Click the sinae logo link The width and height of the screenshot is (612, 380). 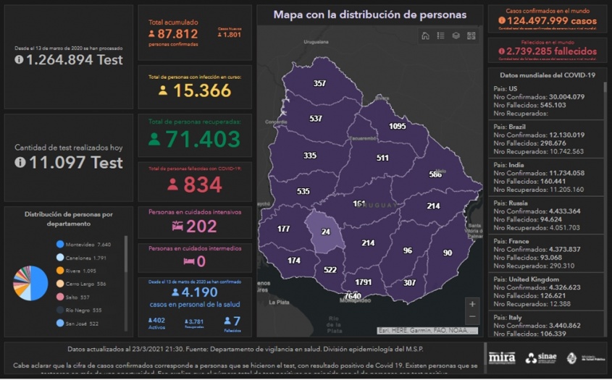click(541, 358)
